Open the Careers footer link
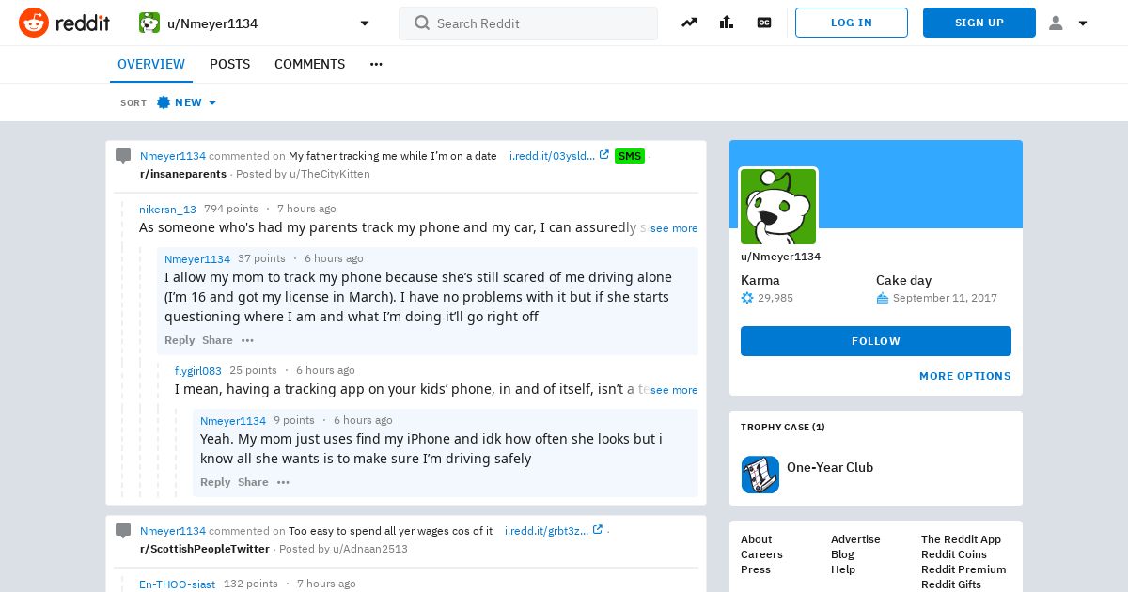The height and width of the screenshot is (592, 1128). (x=761, y=554)
